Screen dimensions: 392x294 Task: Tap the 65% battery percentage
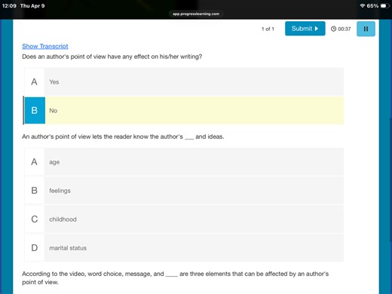(x=372, y=6)
